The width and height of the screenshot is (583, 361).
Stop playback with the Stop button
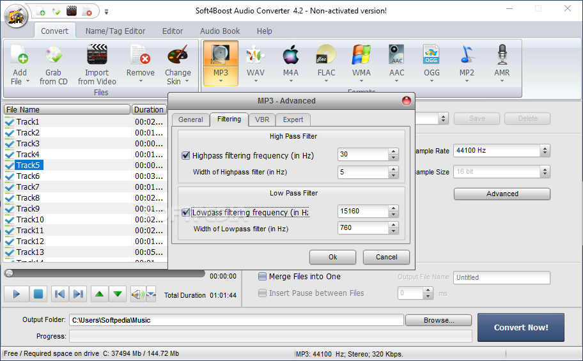(38, 294)
